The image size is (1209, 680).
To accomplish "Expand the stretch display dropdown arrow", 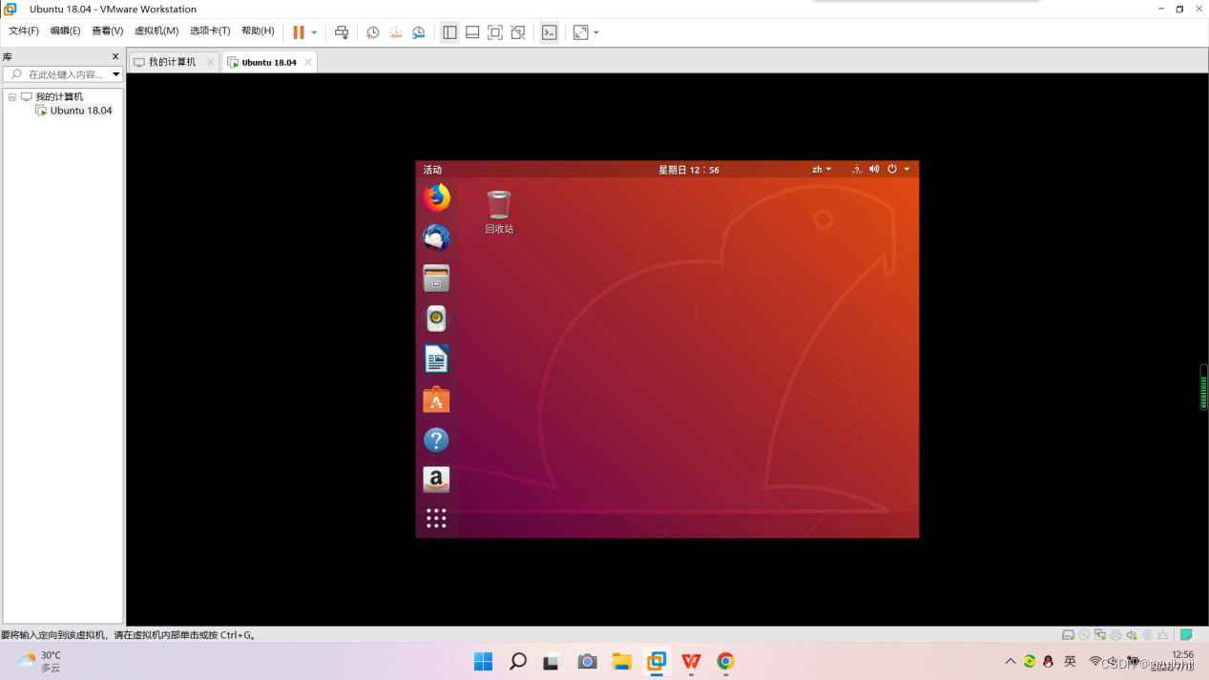I will click(596, 32).
